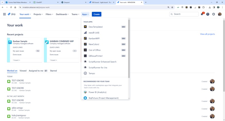Switch to the ChatGPT browser tab
This screenshot has width=225, height=121.
point(46,2)
